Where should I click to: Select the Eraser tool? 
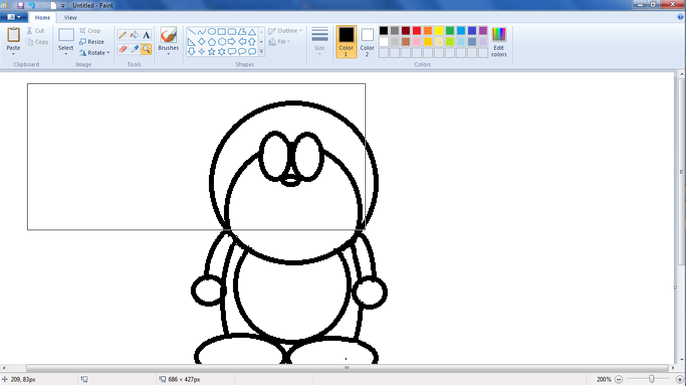(x=123, y=49)
